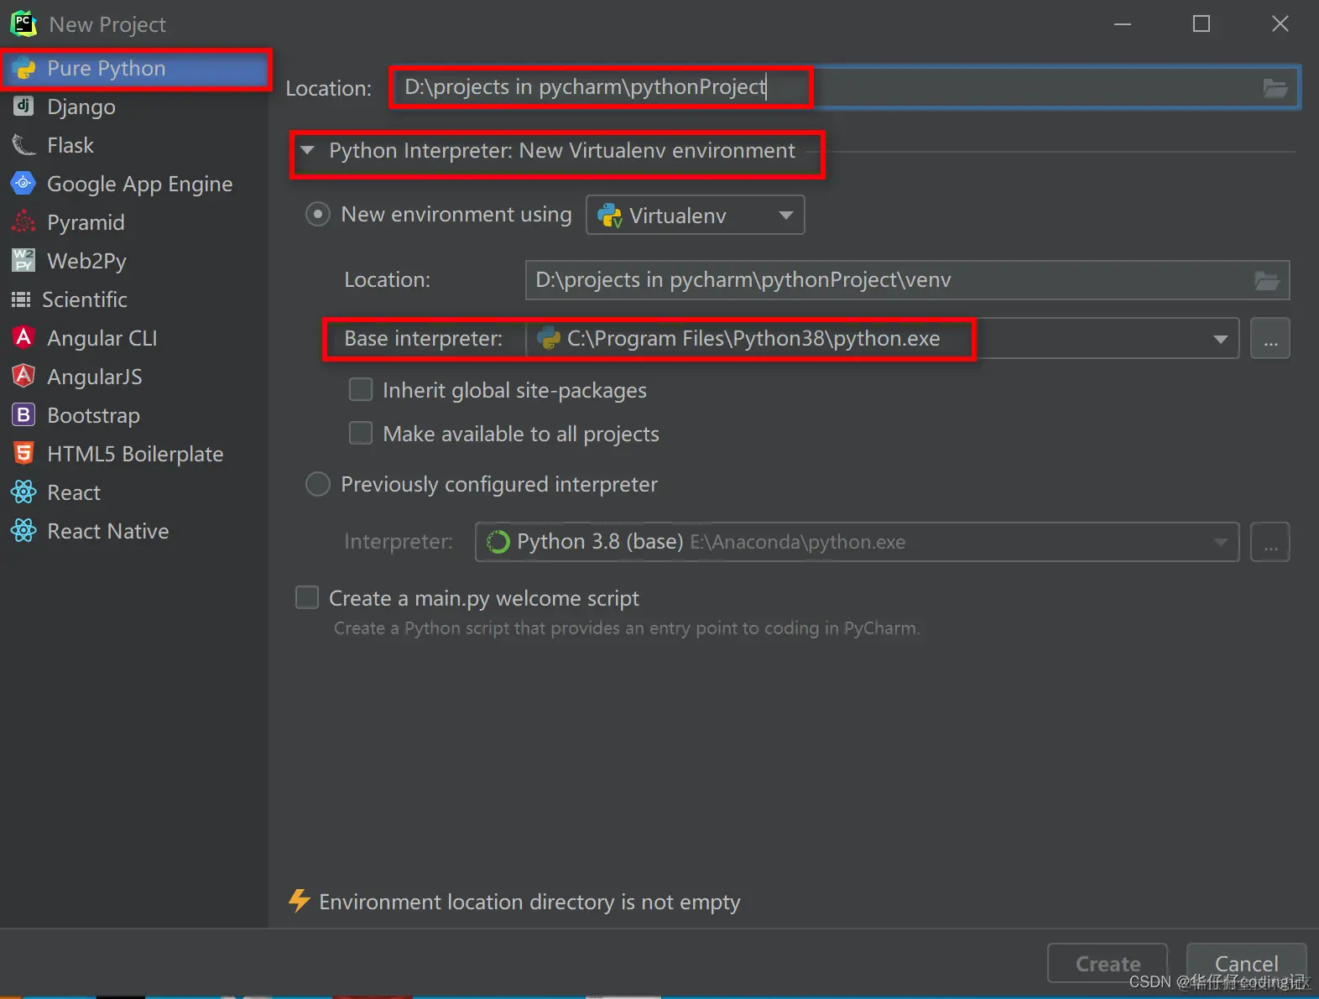Check Create a main.py welcome script

pyautogui.click(x=307, y=597)
